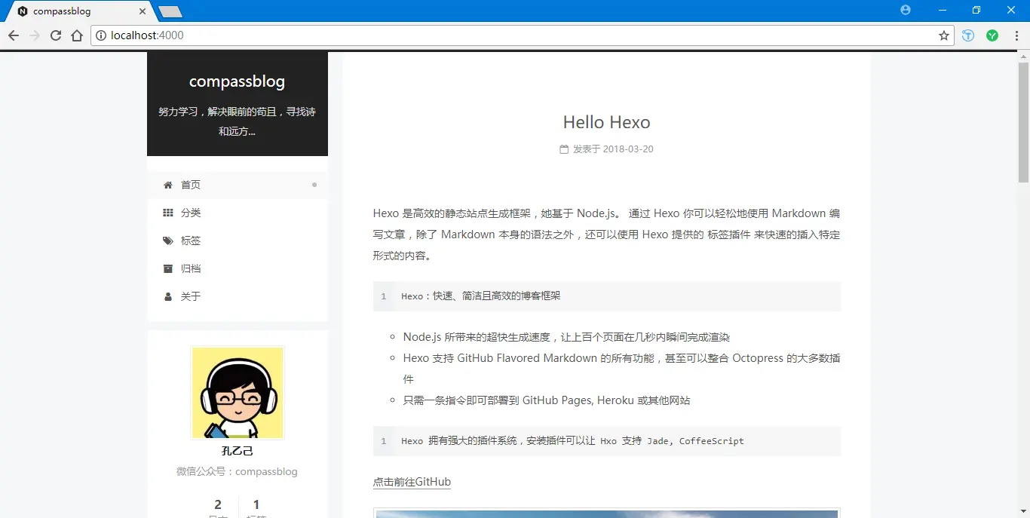Close the compassblog tab
Viewport: 1030px width, 518px height.
(143, 11)
